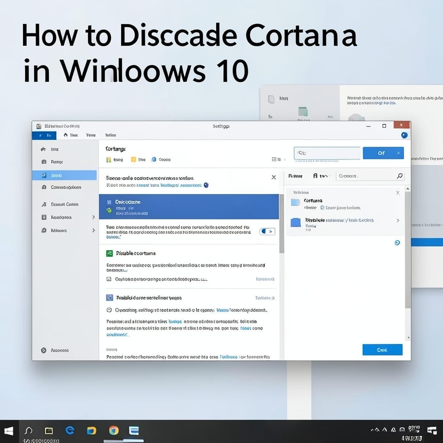Open the yellow-blue File Explorer taskbar icon
Image resolution: width=443 pixels, height=443 pixels.
pos(92,430)
